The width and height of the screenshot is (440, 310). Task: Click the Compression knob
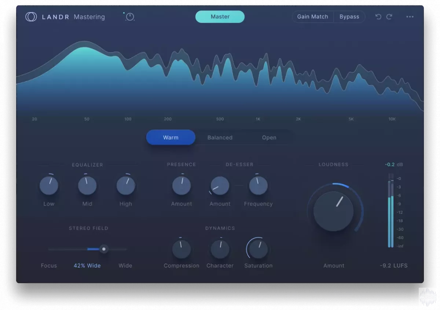click(181, 249)
